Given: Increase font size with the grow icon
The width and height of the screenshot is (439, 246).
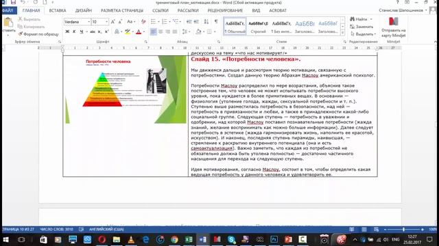Looking at the screenshot, I should tap(112, 22).
